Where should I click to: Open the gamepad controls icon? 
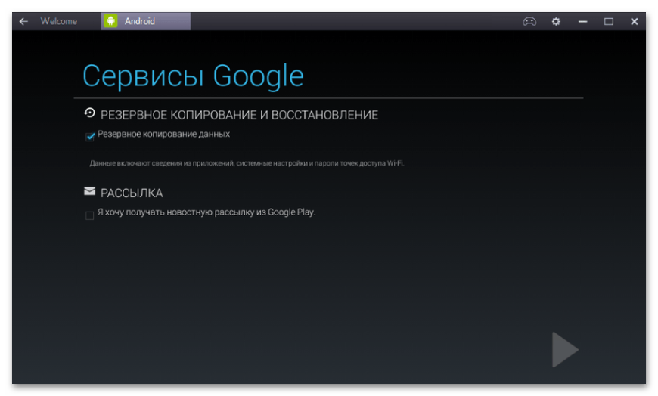tap(529, 21)
